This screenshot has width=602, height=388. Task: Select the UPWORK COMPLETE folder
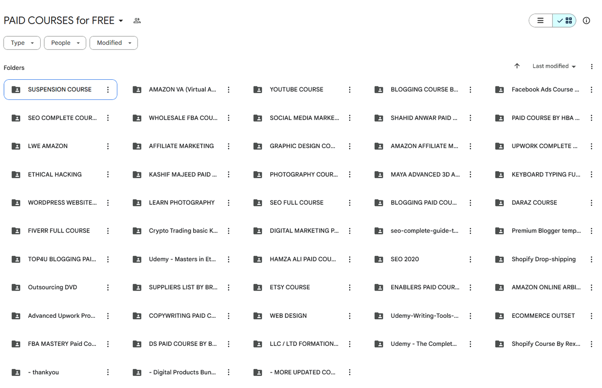coord(544,146)
